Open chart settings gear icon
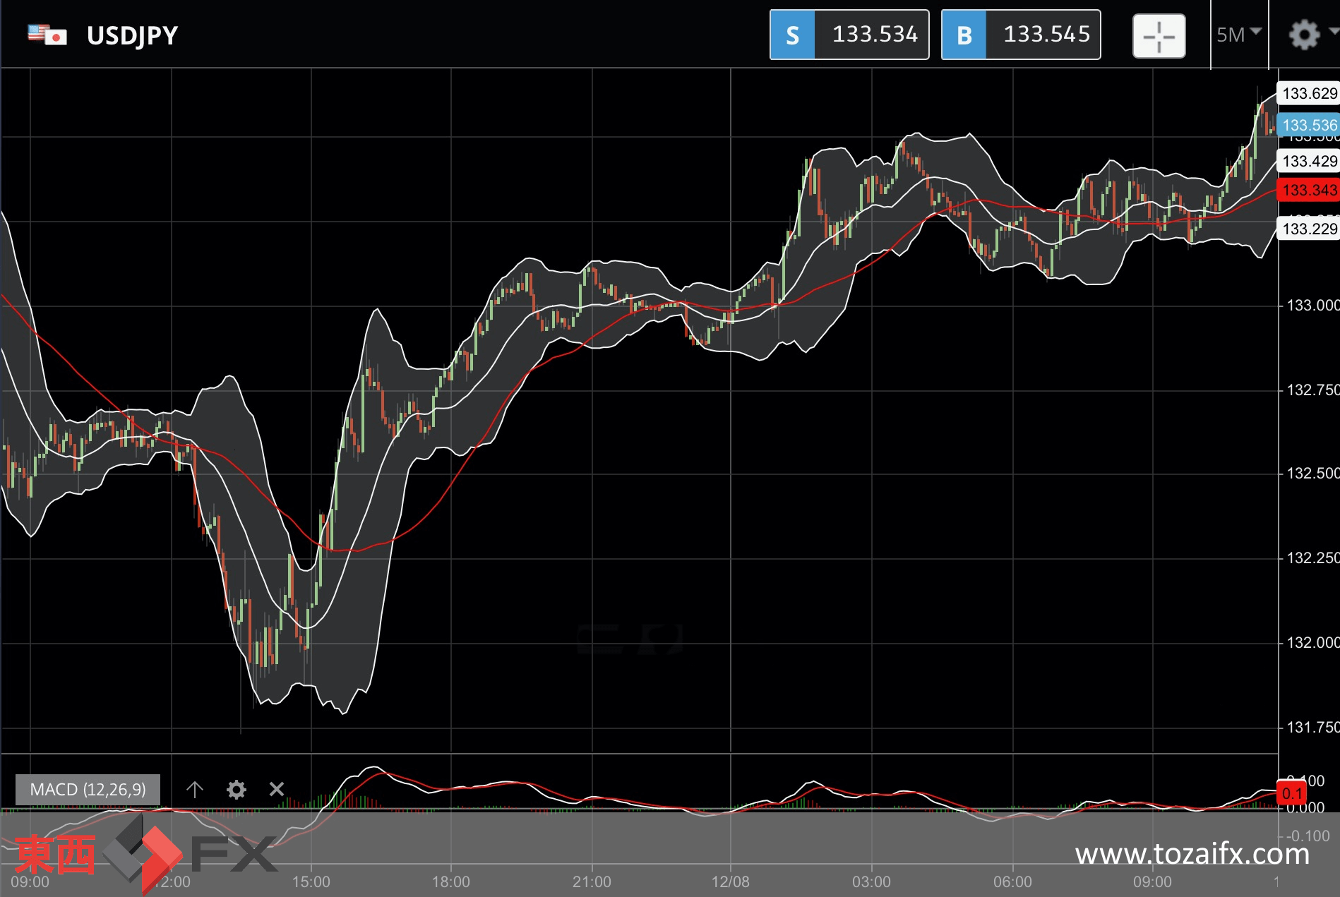Image resolution: width=1340 pixels, height=897 pixels. pos(1303,35)
